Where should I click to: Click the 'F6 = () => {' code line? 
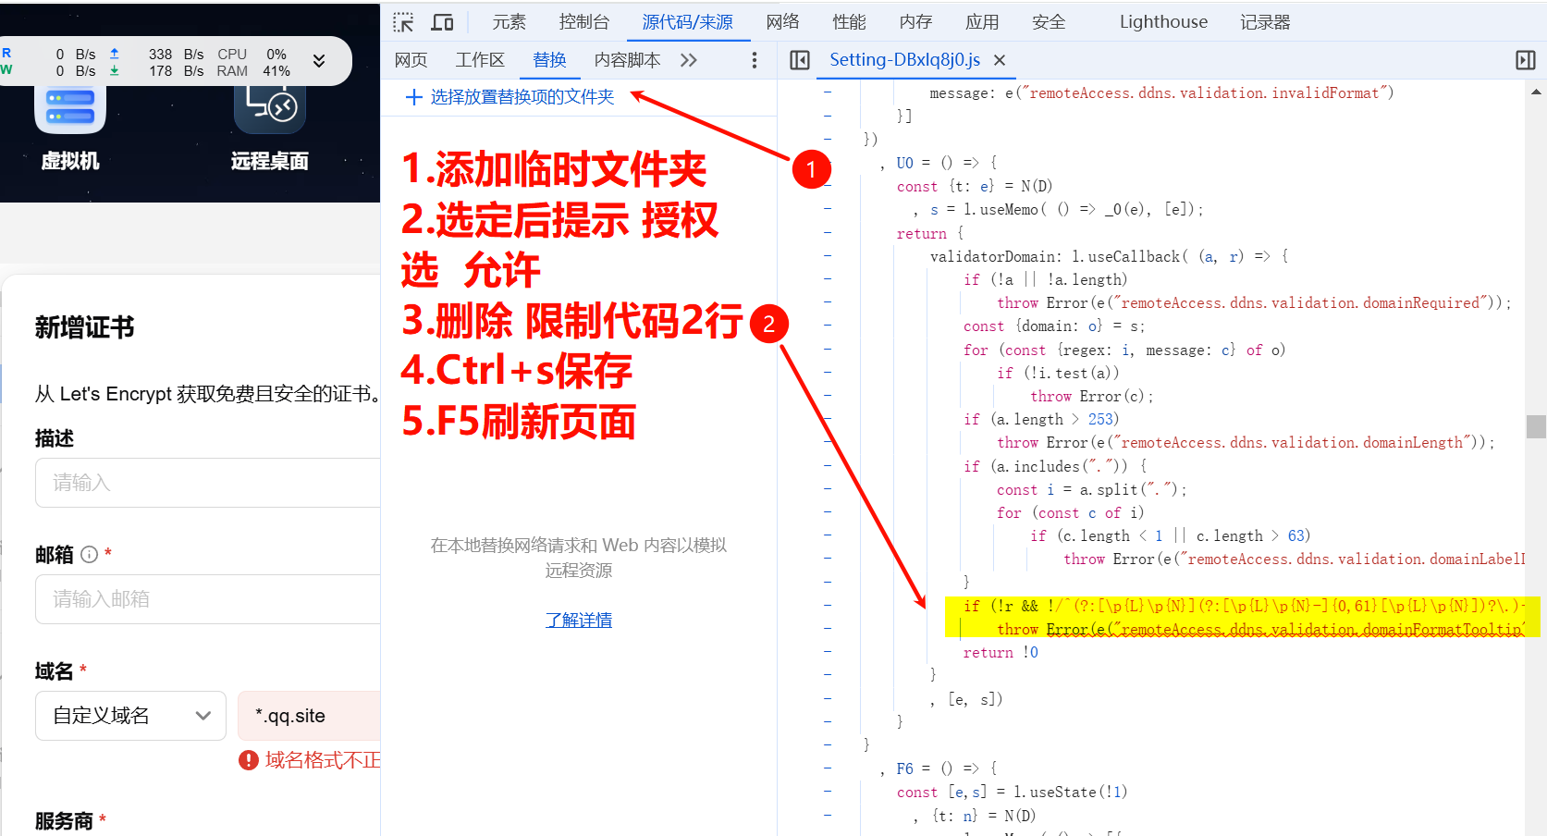pyautogui.click(x=947, y=768)
